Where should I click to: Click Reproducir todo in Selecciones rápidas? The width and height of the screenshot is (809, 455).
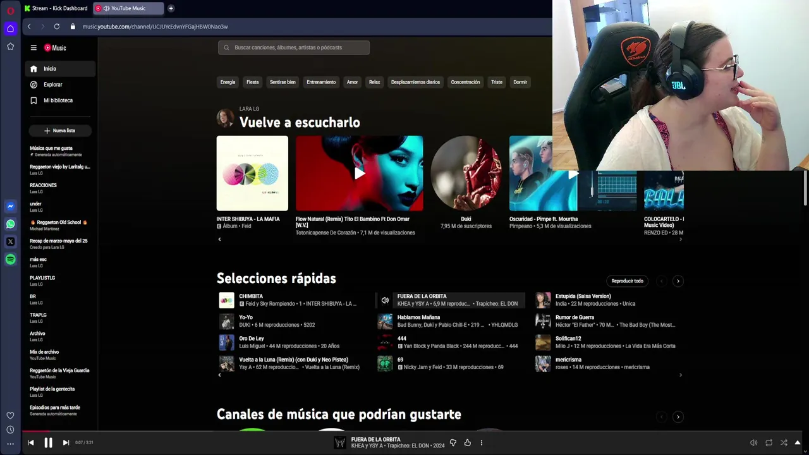click(627, 281)
